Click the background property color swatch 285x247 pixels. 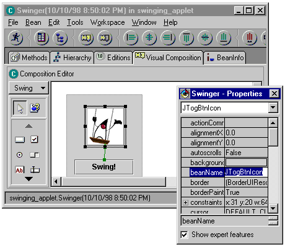246,163
